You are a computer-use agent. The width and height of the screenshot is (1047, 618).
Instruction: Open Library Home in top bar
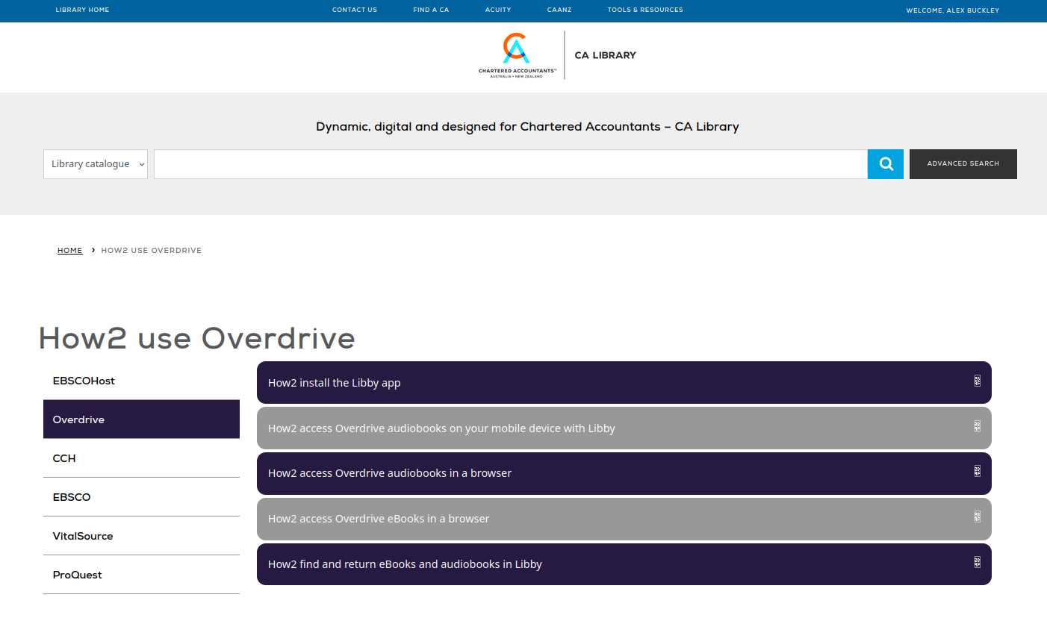(x=82, y=10)
